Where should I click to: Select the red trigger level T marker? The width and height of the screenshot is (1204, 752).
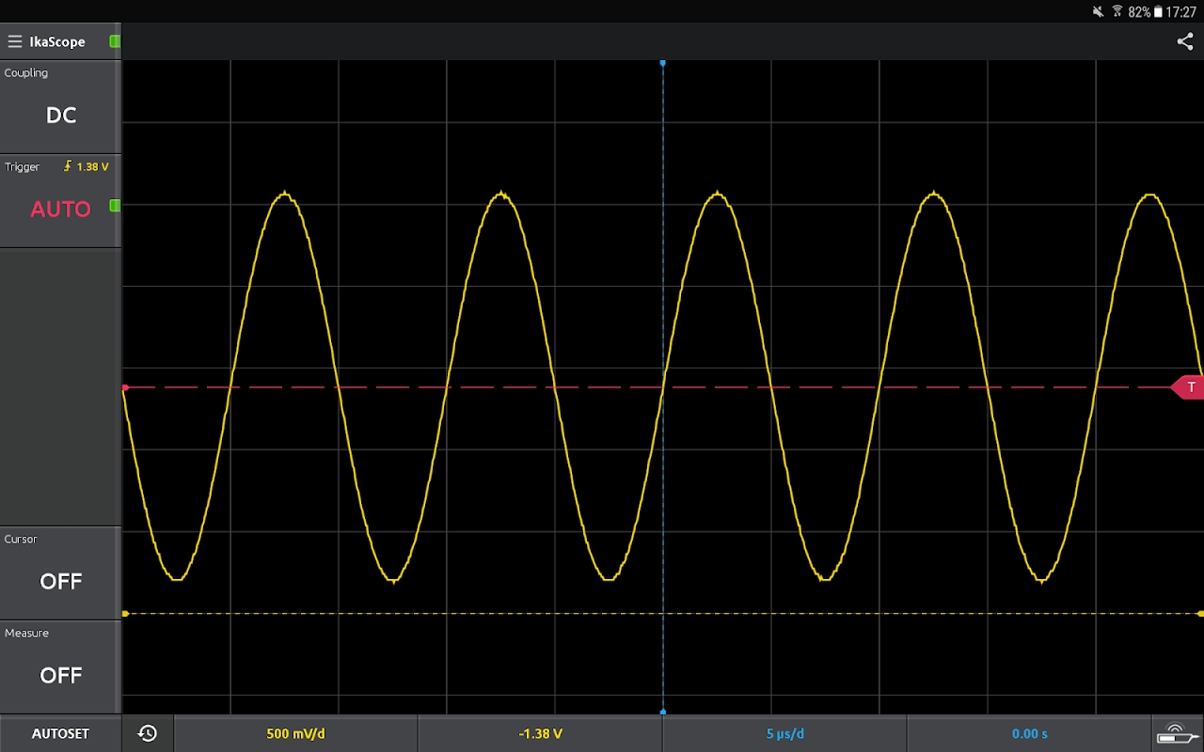pos(1189,387)
